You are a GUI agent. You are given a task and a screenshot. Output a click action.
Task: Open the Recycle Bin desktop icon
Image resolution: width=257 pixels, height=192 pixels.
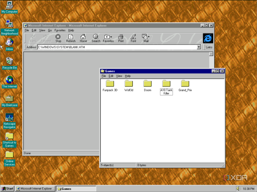click(9, 62)
